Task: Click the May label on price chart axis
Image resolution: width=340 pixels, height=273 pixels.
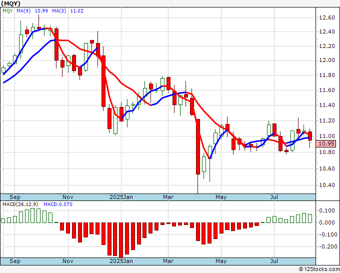Action: coord(221,197)
